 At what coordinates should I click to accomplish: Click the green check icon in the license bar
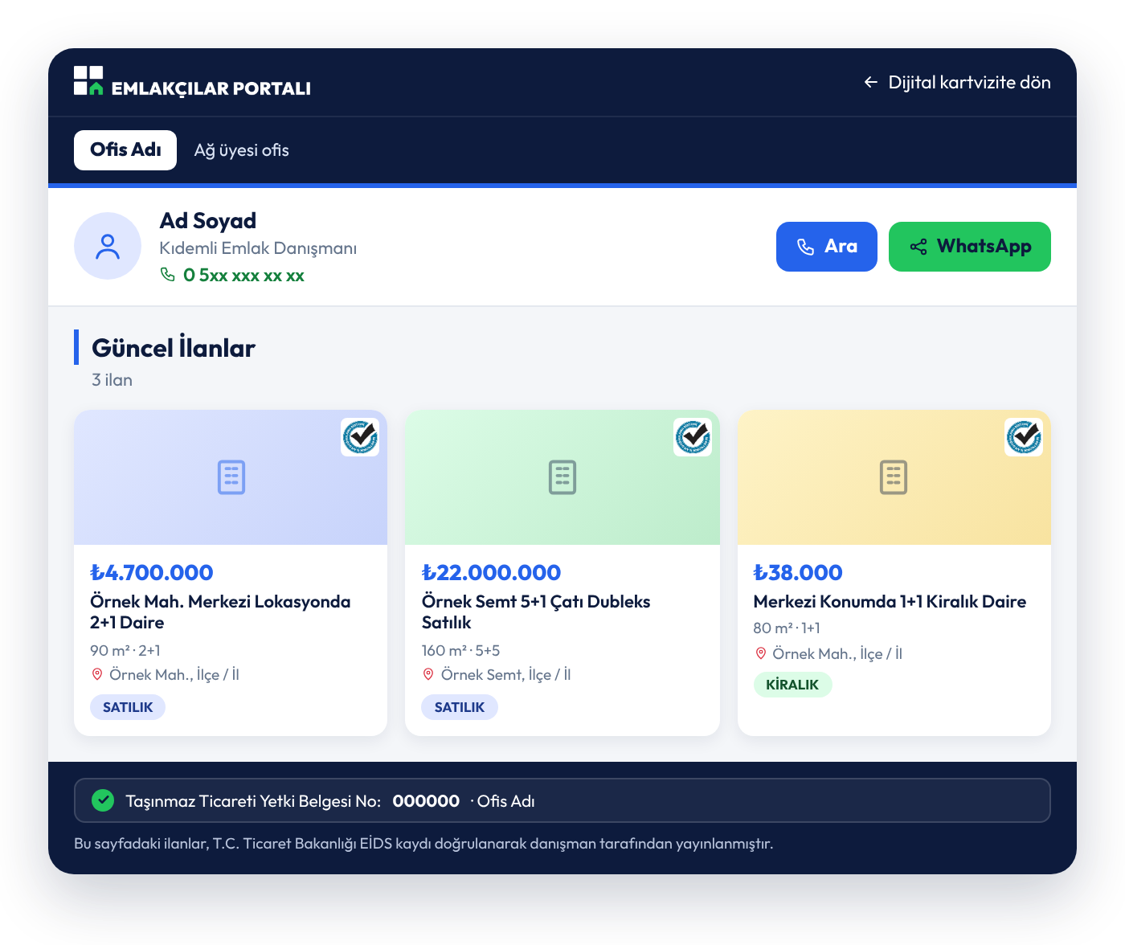(103, 800)
